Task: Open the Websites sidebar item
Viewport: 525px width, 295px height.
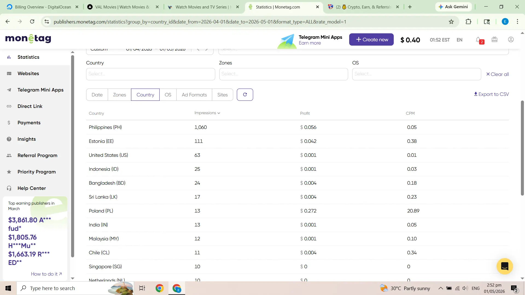Action: pyautogui.click(x=28, y=73)
